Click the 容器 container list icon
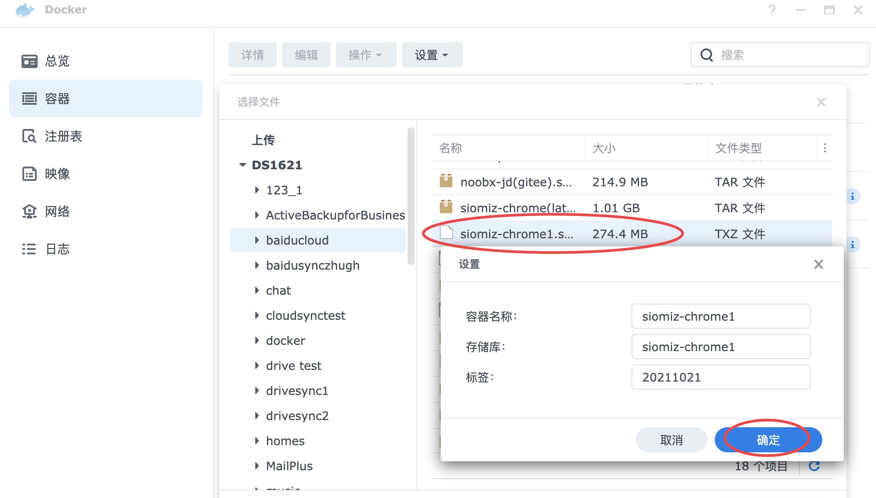Viewport: 876px width, 498px height. (x=30, y=99)
